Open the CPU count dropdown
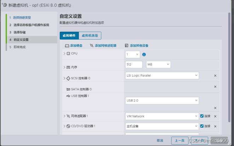The height and width of the screenshot is (146, 234). pyautogui.click(x=133, y=54)
